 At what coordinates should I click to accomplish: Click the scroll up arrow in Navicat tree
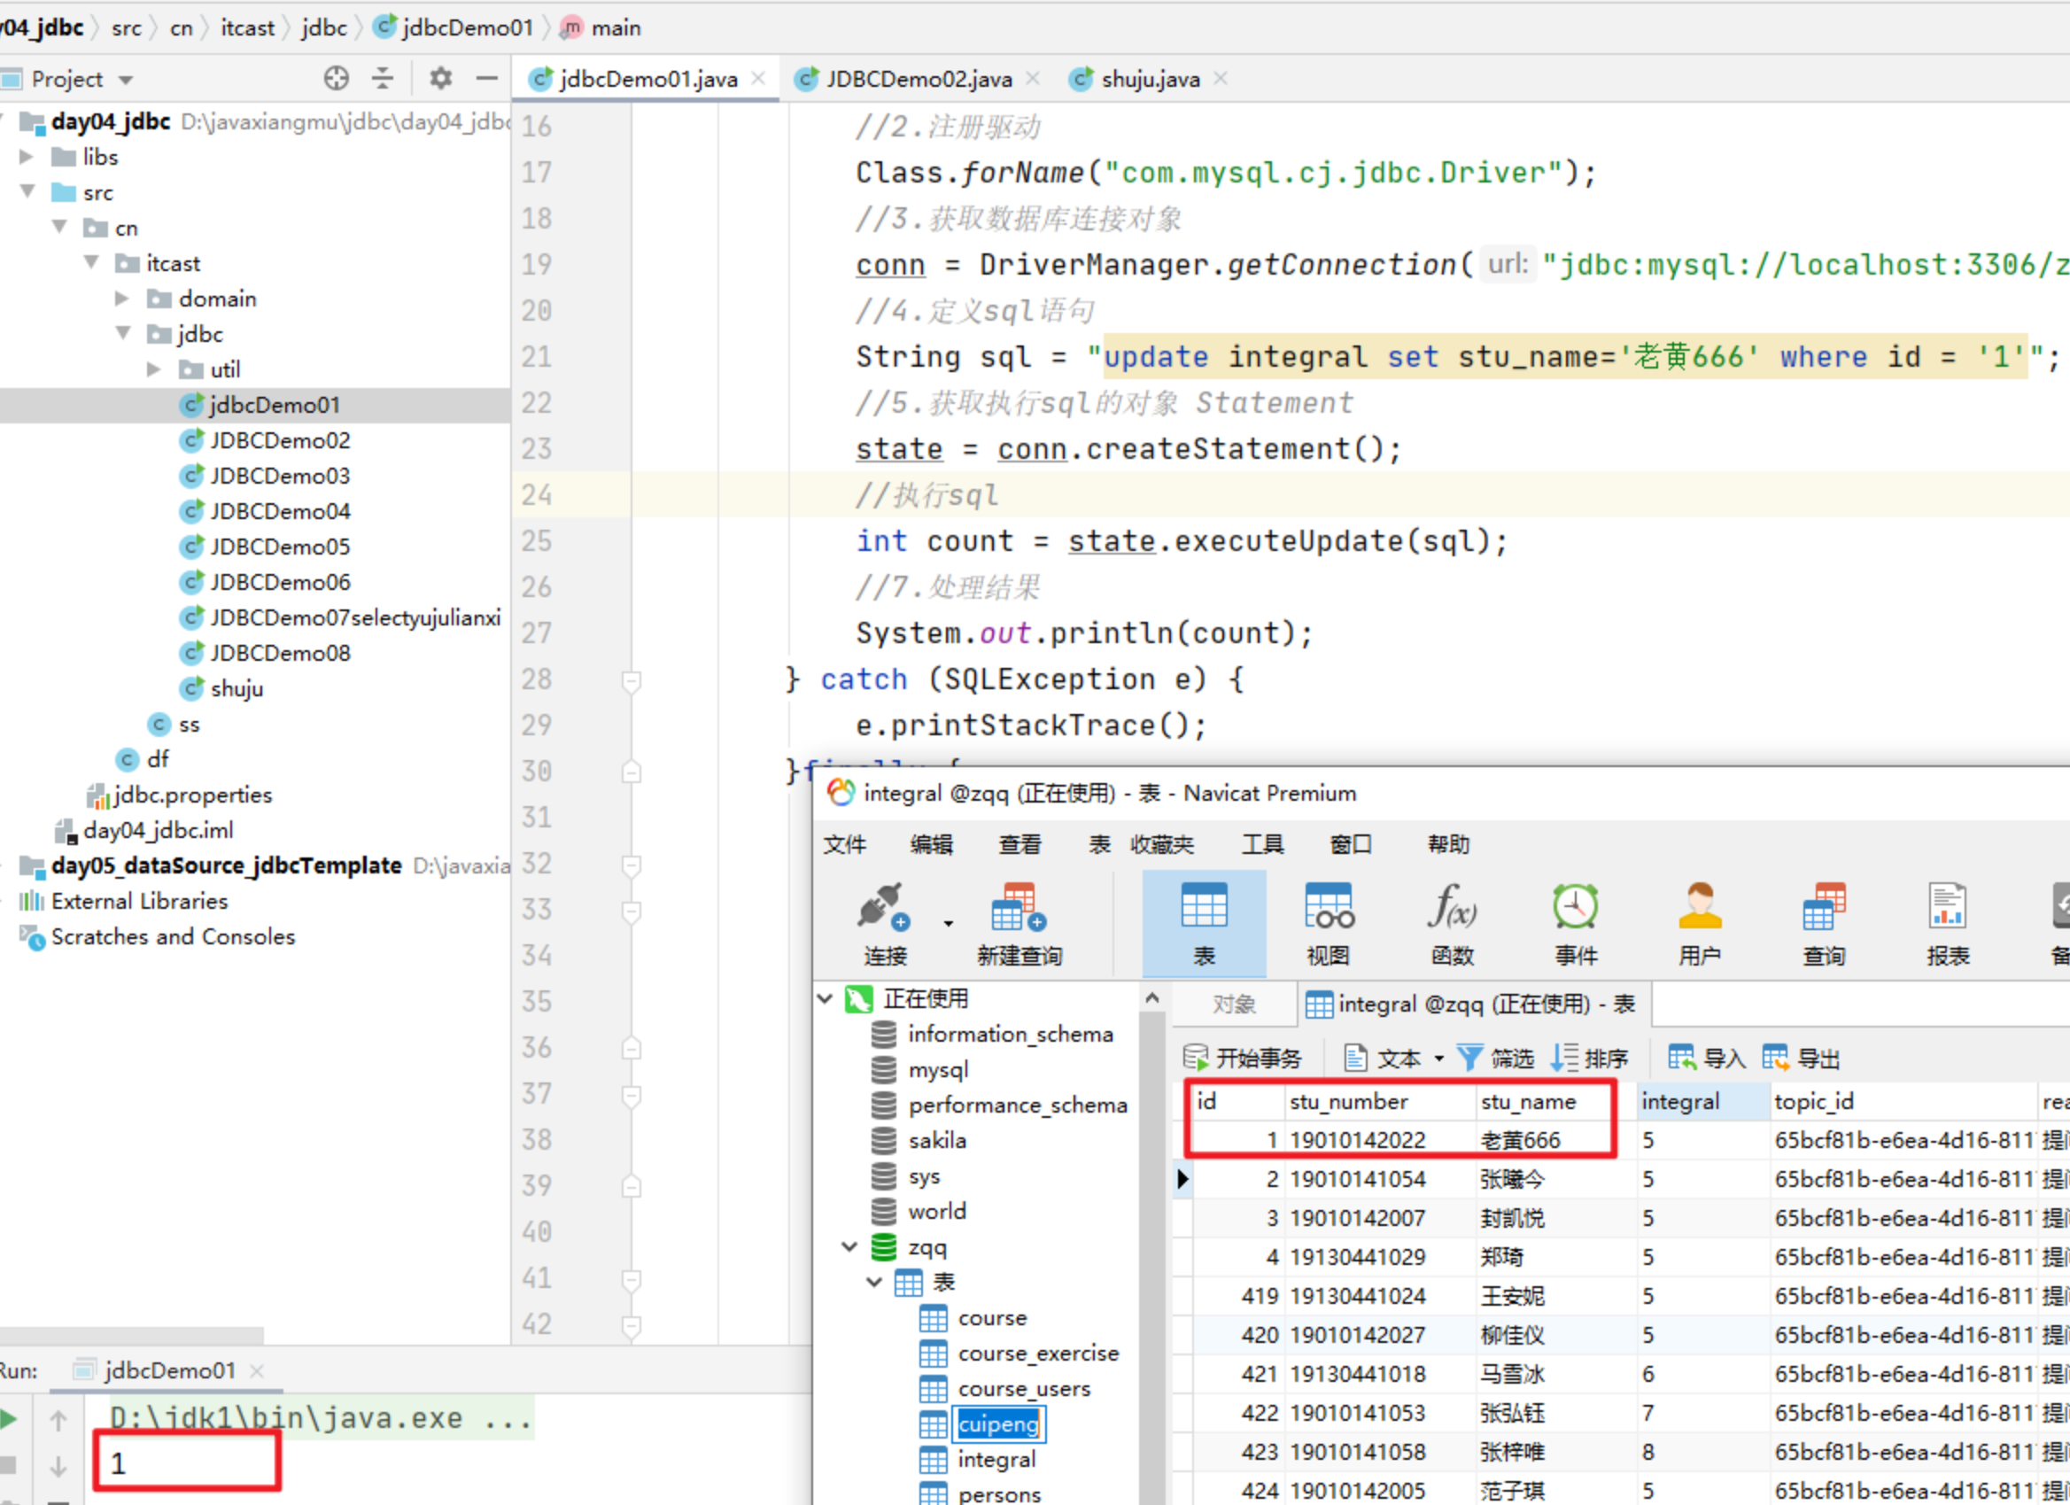tap(1151, 997)
